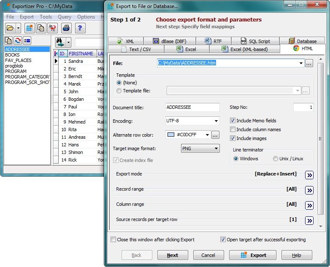This screenshot has width=330, height=267.
Task: Open Target image format dropdown
Action: tap(216, 148)
